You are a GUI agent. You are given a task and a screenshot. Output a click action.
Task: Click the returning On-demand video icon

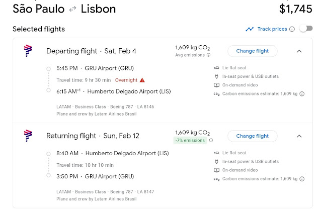coord(216,170)
